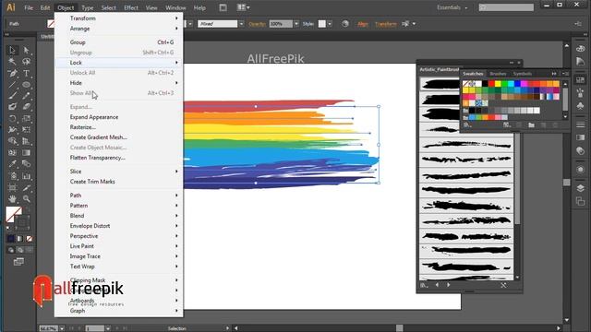Viewport: 591px width, 332px height.
Task: Click the Transform link in control bar
Action: coord(386,24)
